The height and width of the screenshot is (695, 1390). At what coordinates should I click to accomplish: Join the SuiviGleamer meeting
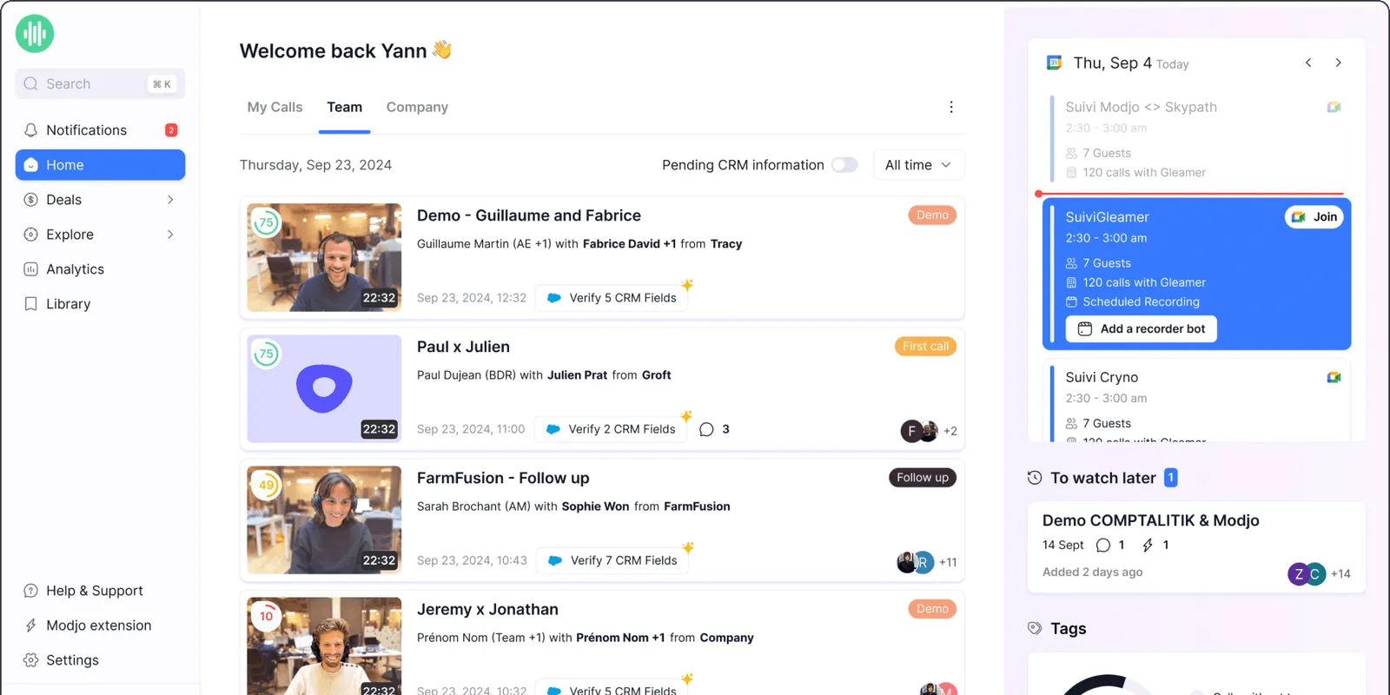point(1314,217)
